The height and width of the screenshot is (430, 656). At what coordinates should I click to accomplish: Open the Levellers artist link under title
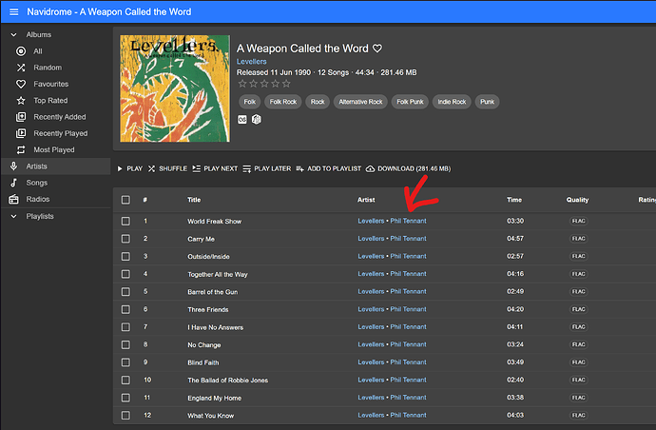(251, 62)
